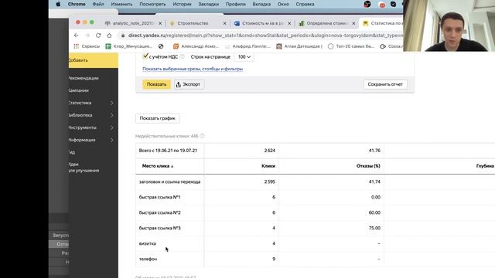This screenshot has height=278, width=495.
Task: Select row 'заголовок и ссылка перехода'
Action: coord(316,181)
